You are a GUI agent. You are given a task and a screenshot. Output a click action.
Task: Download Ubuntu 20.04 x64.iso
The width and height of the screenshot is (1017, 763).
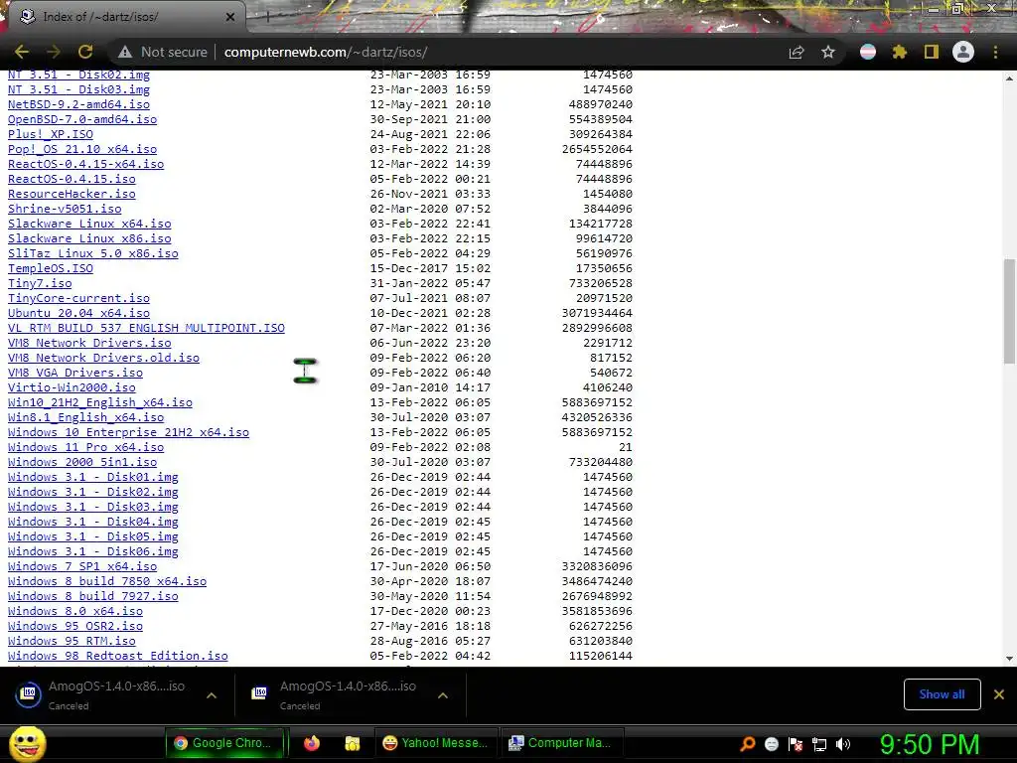point(78,313)
